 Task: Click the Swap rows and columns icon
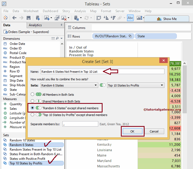tap(99, 18)
